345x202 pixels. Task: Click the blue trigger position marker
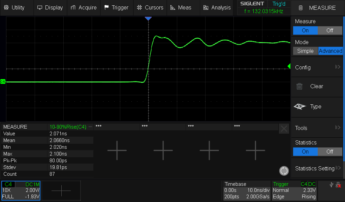[x=149, y=19]
